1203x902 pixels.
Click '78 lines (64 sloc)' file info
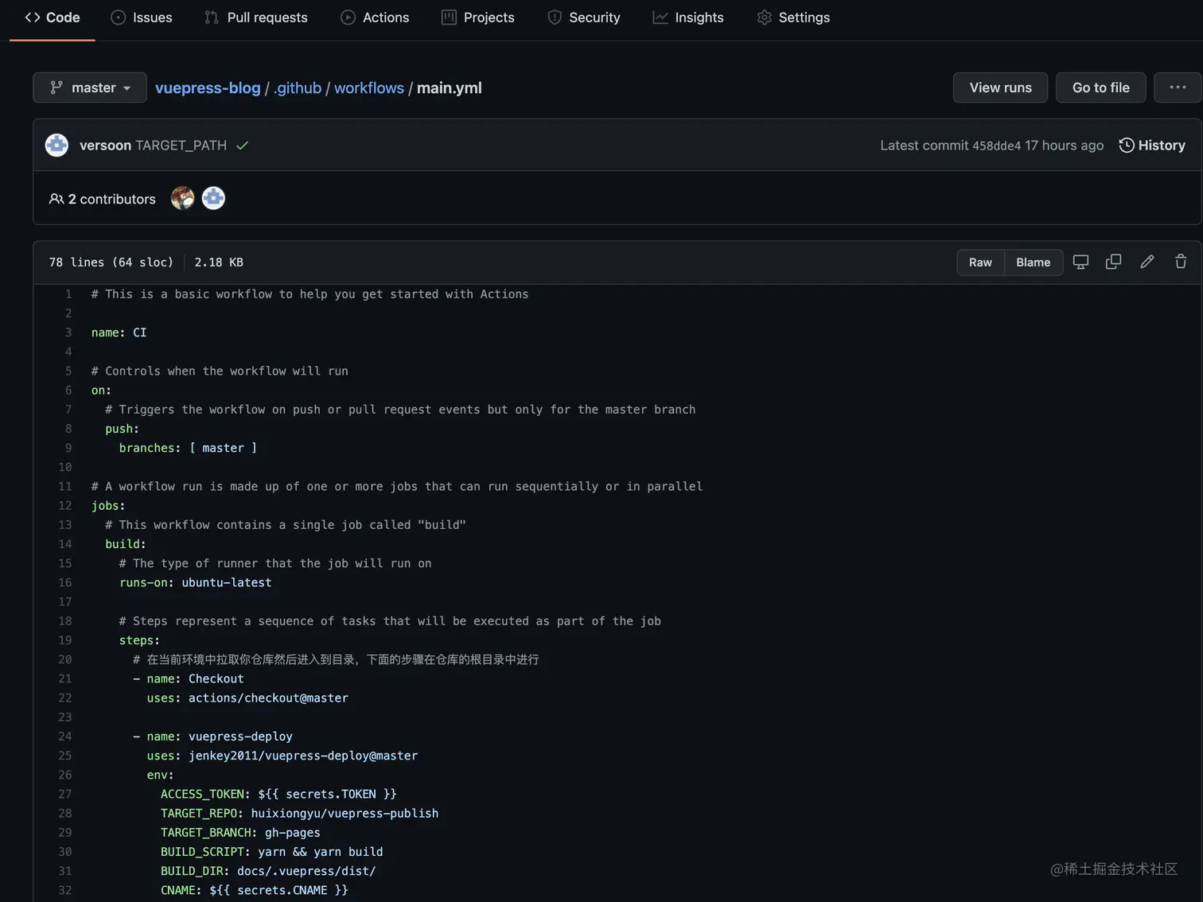111,262
